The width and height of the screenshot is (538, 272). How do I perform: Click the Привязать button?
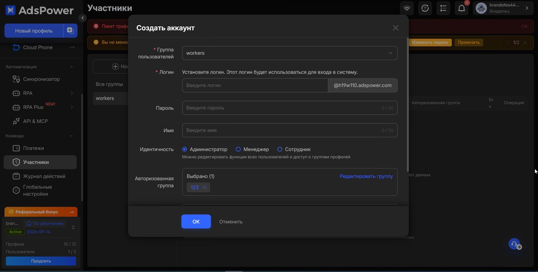coord(469,43)
